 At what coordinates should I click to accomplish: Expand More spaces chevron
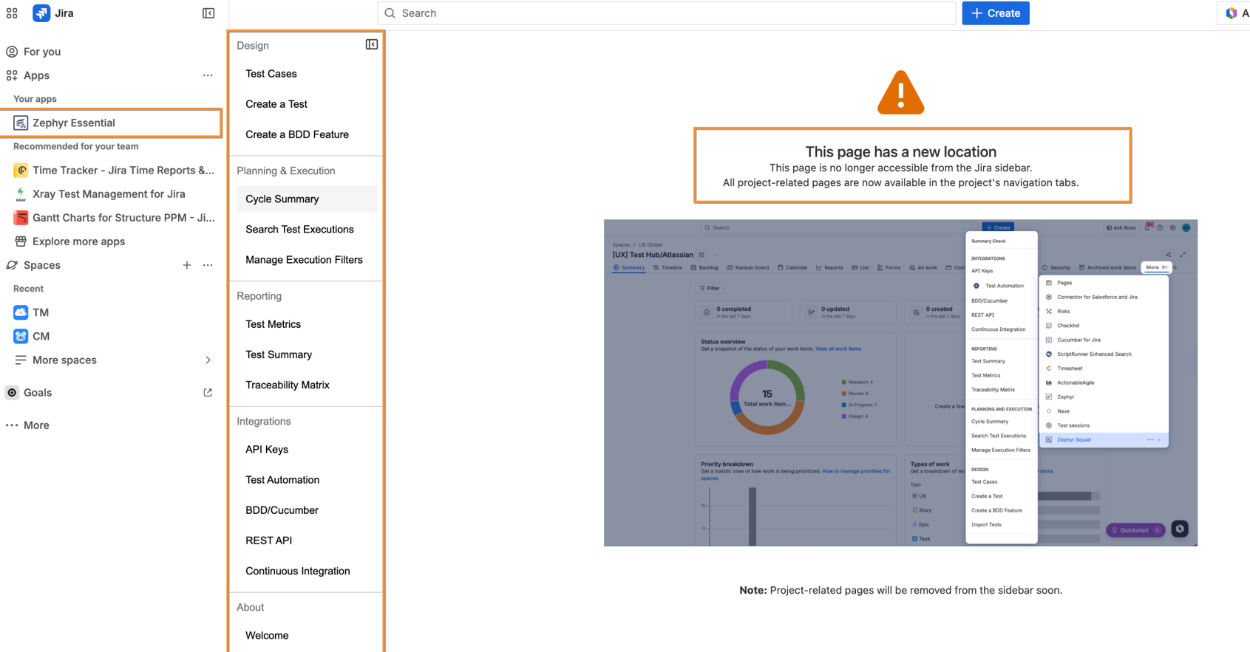208,360
